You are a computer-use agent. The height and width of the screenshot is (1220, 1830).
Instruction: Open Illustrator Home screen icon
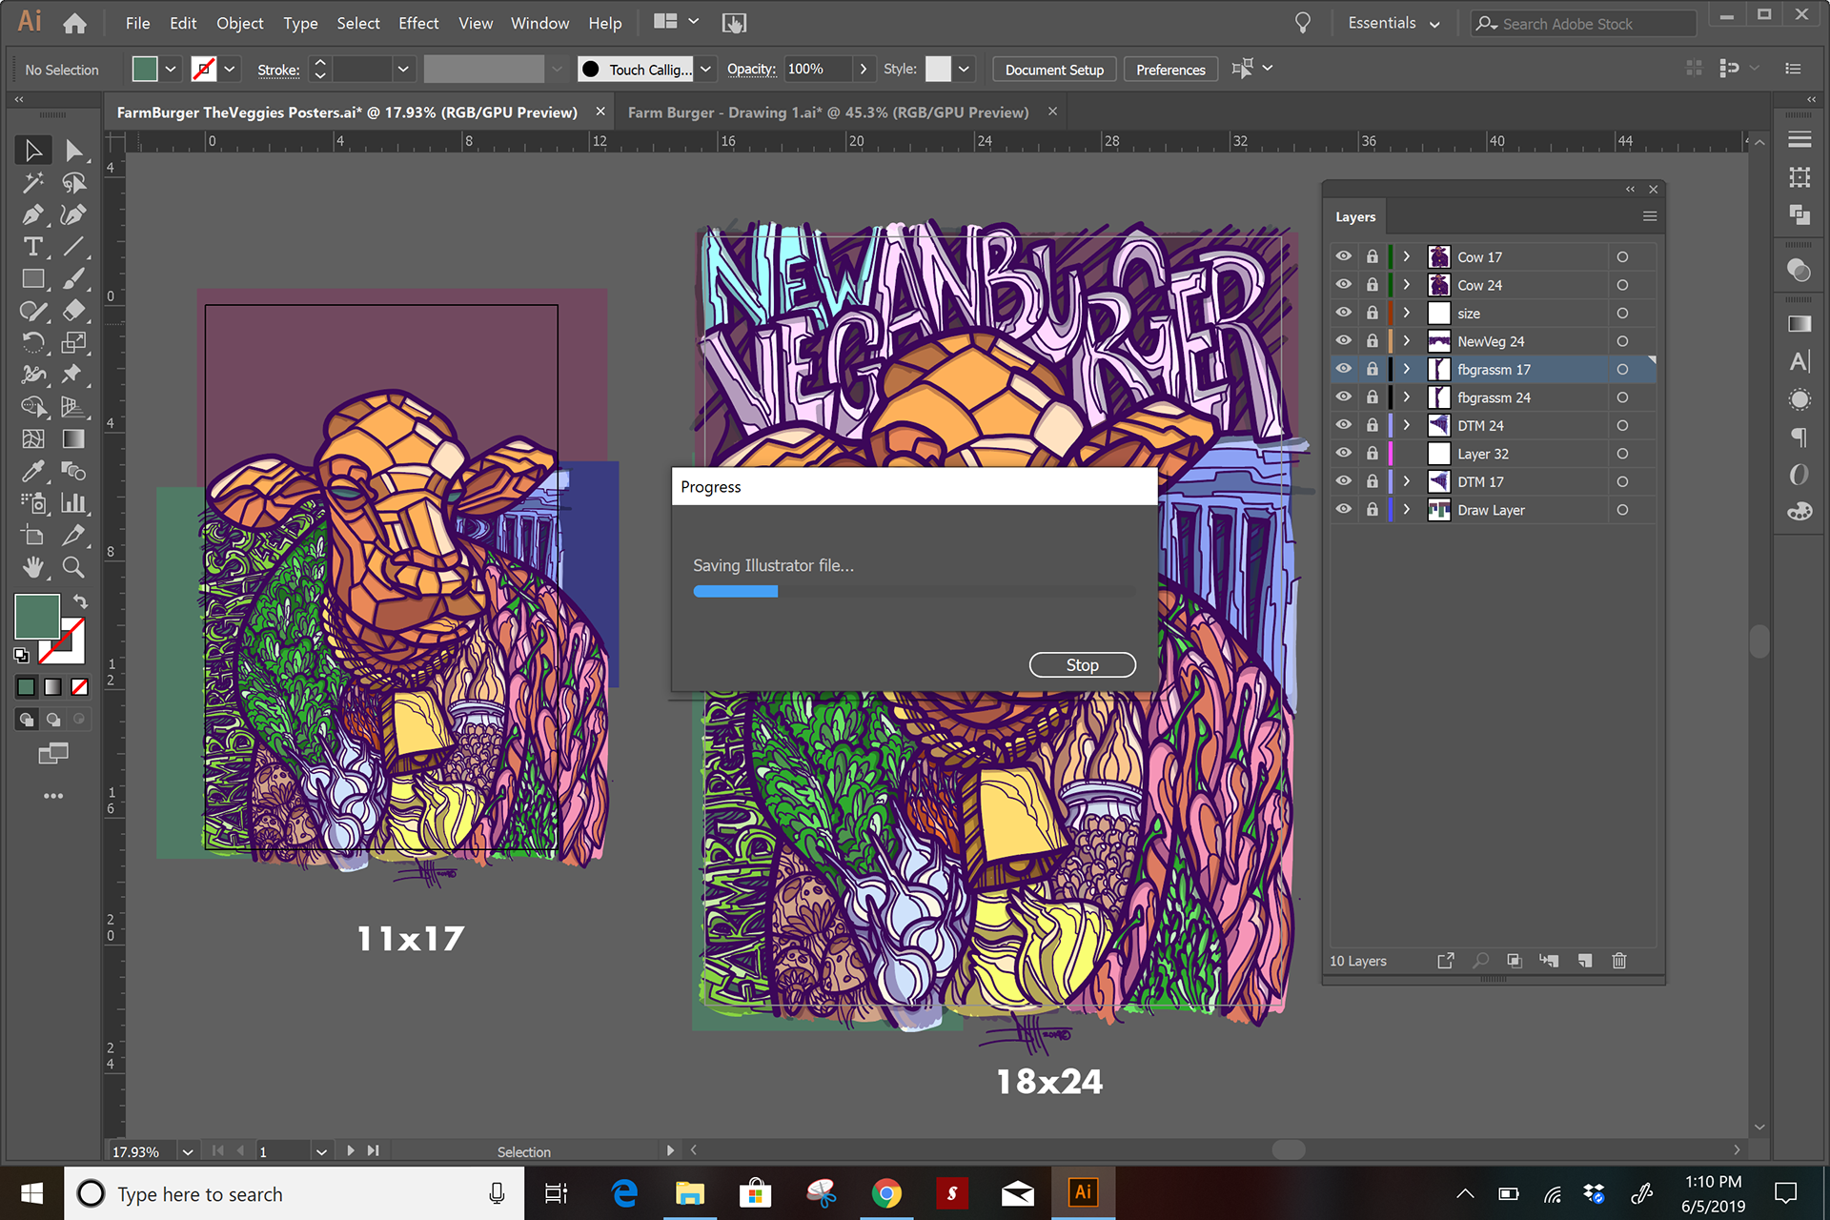point(74,23)
